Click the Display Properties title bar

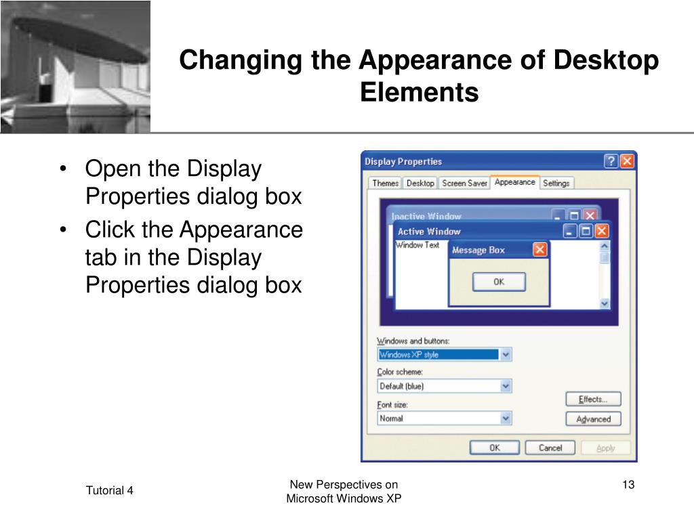point(499,161)
